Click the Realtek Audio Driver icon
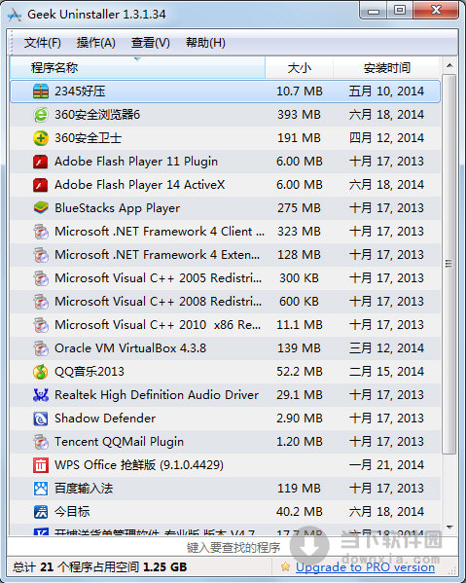 click(x=41, y=395)
